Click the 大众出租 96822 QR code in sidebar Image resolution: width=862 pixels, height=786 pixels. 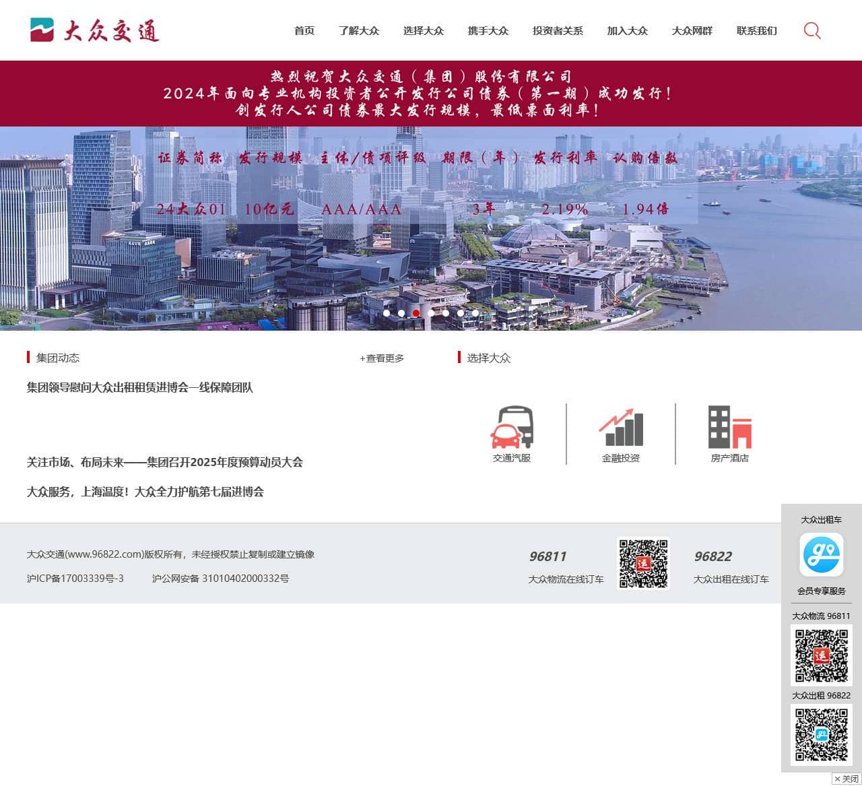click(x=822, y=735)
